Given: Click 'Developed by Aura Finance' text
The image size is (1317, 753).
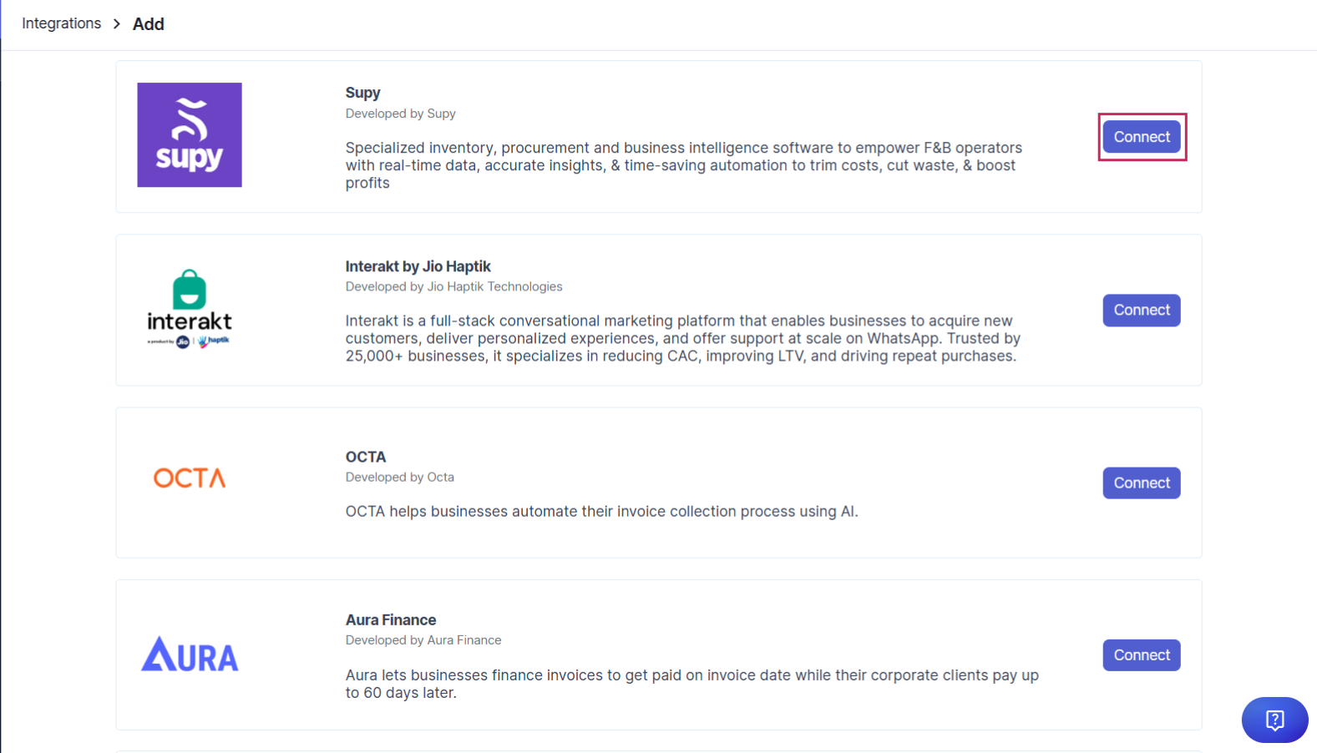Looking at the screenshot, I should [x=423, y=640].
